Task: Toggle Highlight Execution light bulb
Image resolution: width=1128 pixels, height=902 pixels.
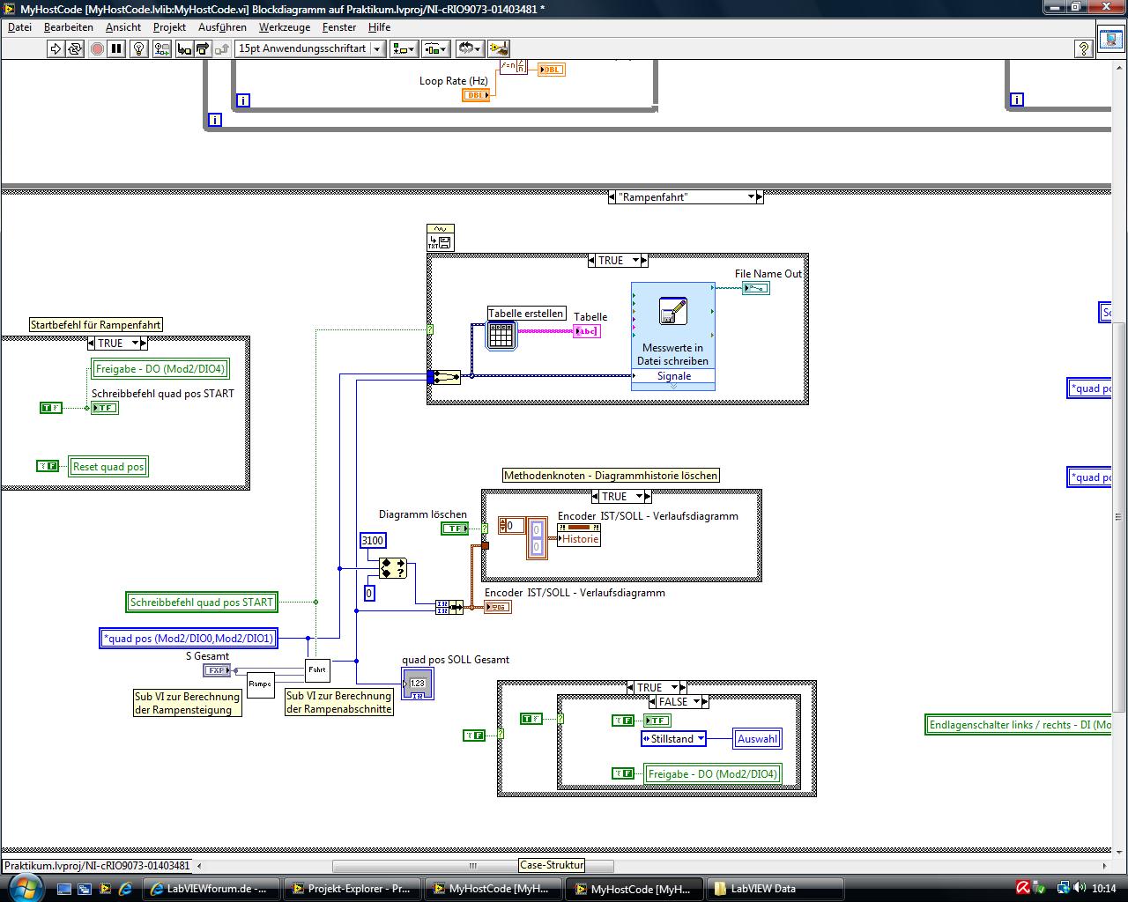Action: [138, 48]
